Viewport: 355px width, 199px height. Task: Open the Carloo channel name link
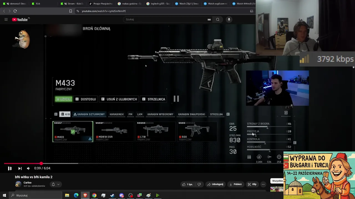coord(27,183)
